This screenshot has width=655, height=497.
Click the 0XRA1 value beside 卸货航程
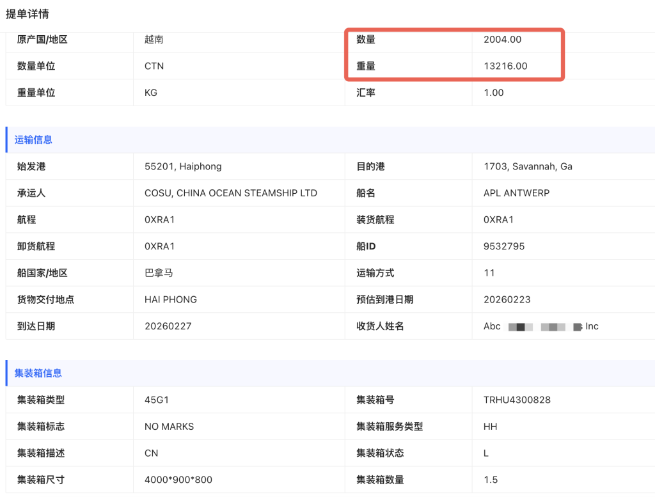tap(159, 246)
